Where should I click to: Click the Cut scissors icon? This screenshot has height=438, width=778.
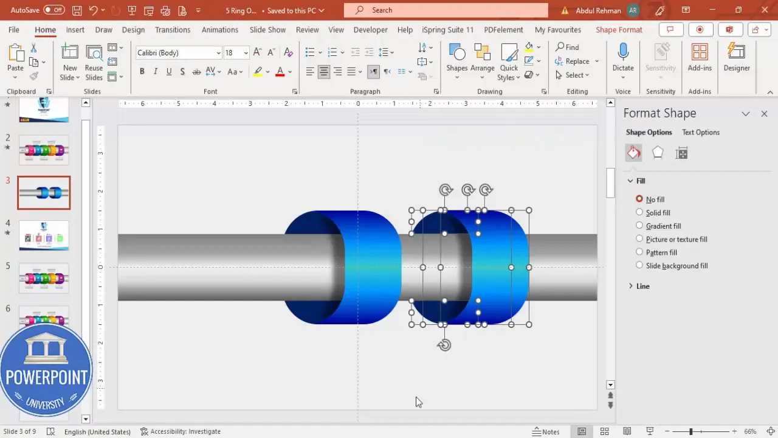click(33, 48)
